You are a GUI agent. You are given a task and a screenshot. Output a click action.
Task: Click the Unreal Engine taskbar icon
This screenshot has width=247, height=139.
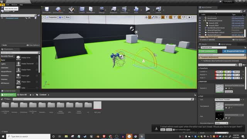tap(142, 136)
